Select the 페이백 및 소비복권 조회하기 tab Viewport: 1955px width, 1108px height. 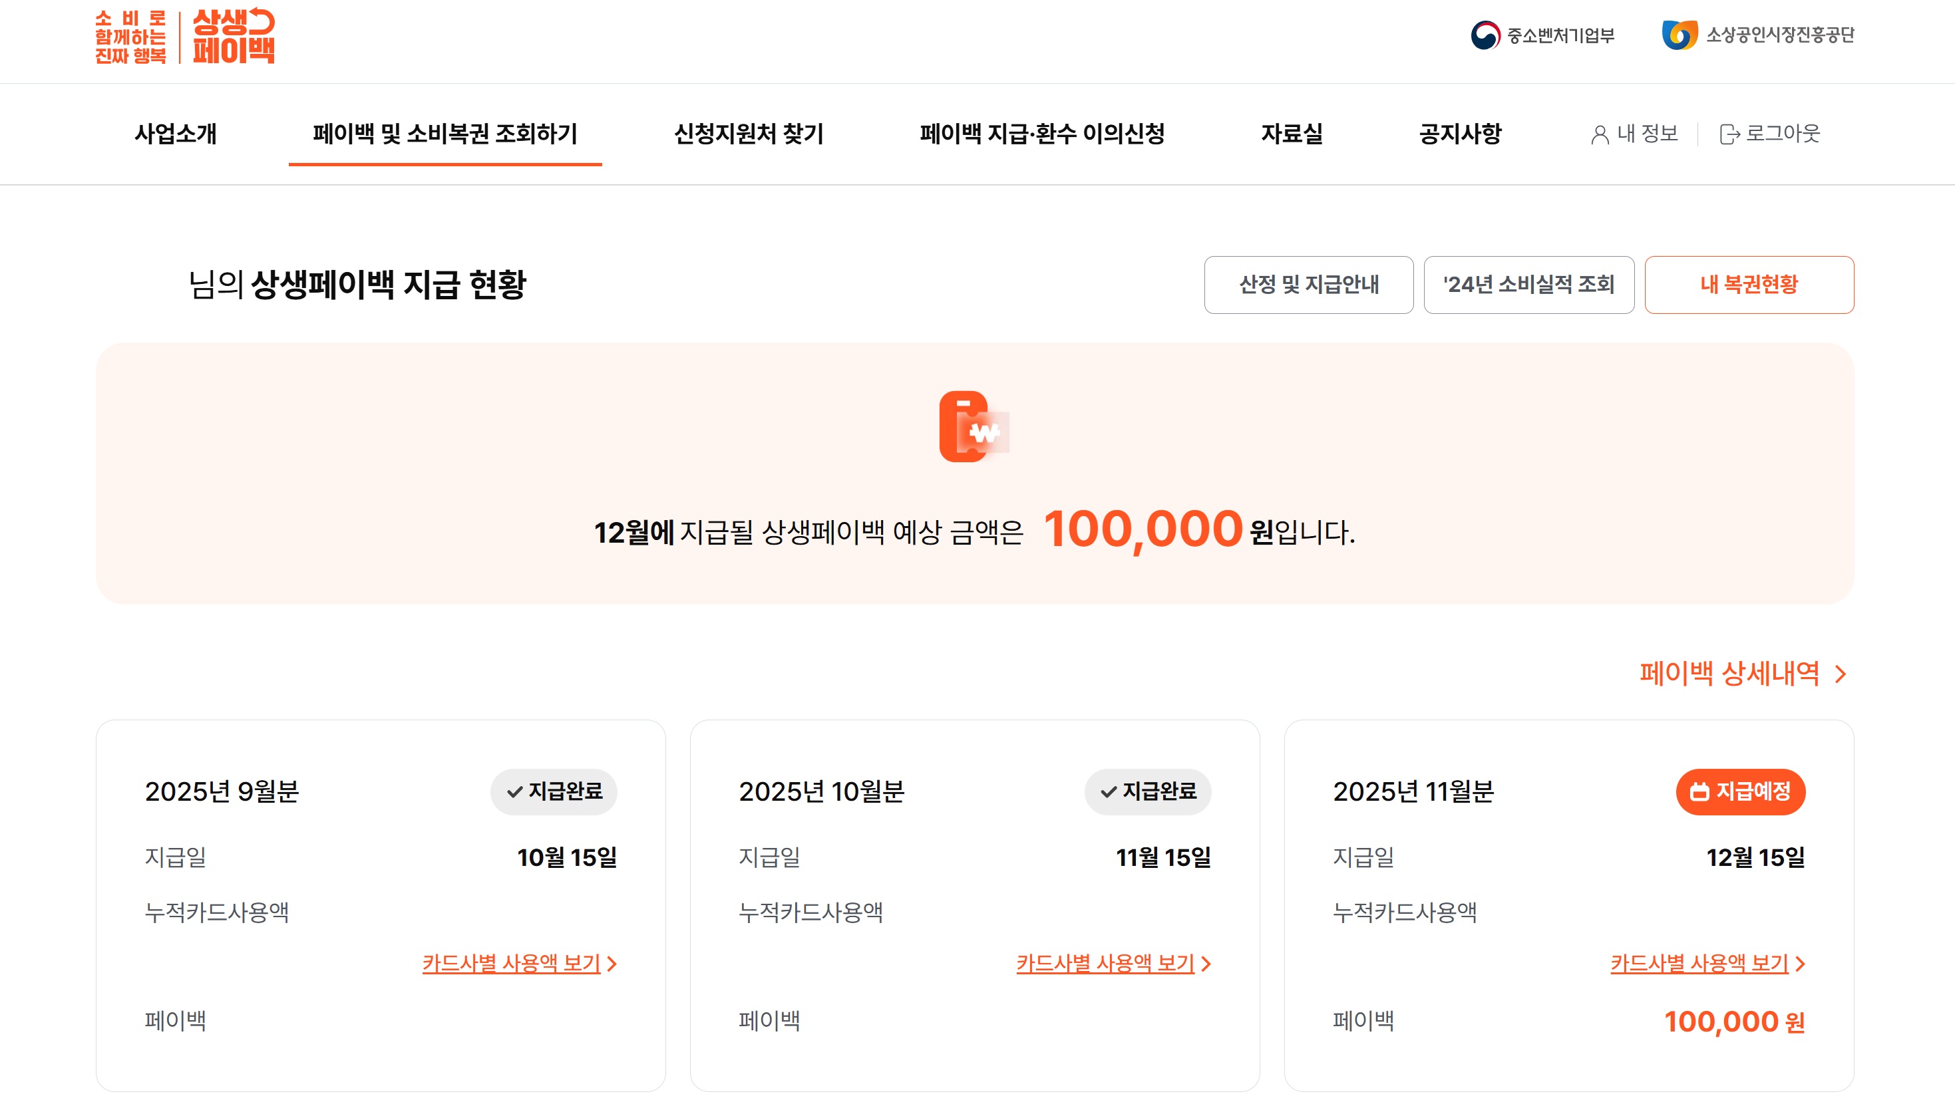tap(444, 134)
